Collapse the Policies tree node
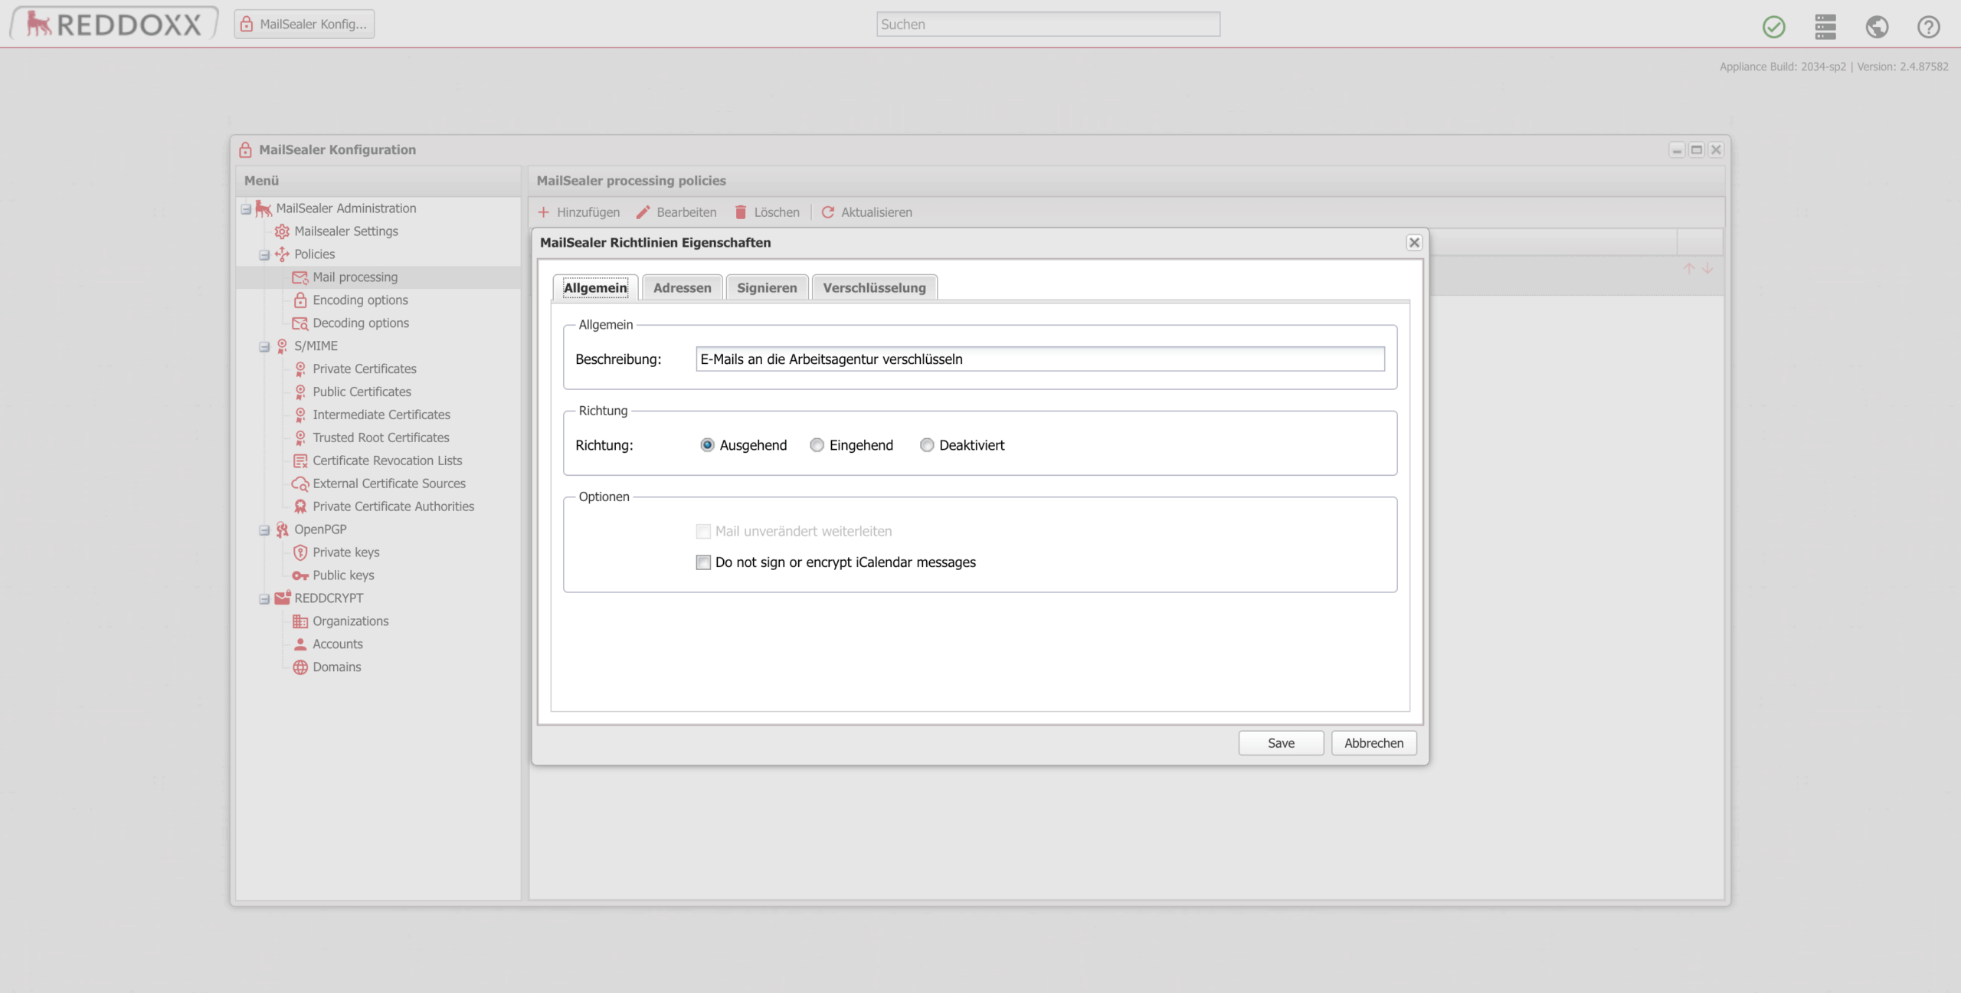The height and width of the screenshot is (993, 1961). (264, 254)
